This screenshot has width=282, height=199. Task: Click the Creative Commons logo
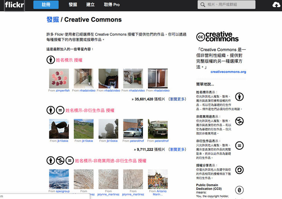coord(217,37)
